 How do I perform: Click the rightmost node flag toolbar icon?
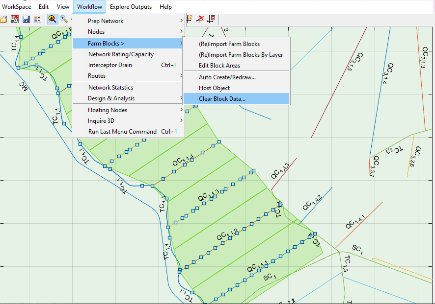(x=212, y=19)
